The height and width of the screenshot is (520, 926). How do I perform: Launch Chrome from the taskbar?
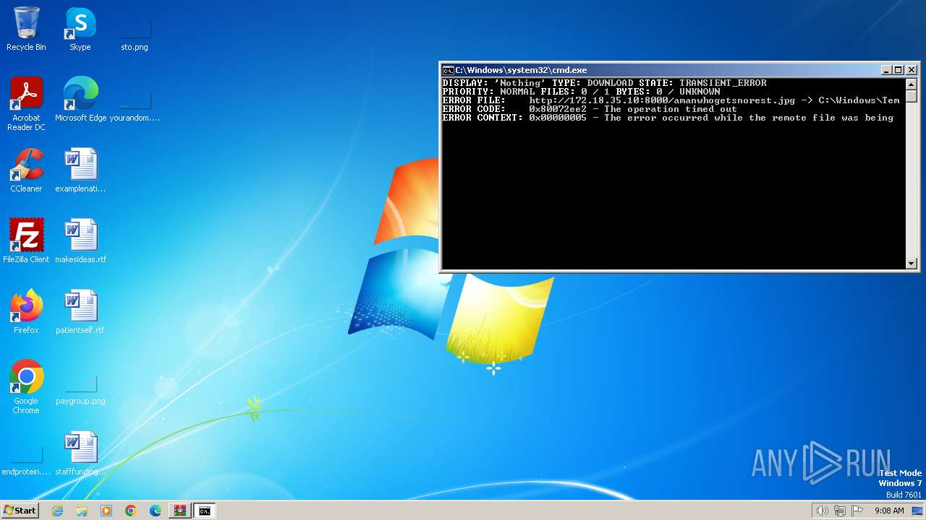click(x=131, y=511)
